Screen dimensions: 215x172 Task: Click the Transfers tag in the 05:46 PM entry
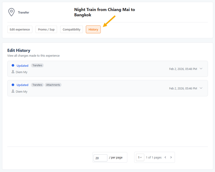[x=37, y=85]
